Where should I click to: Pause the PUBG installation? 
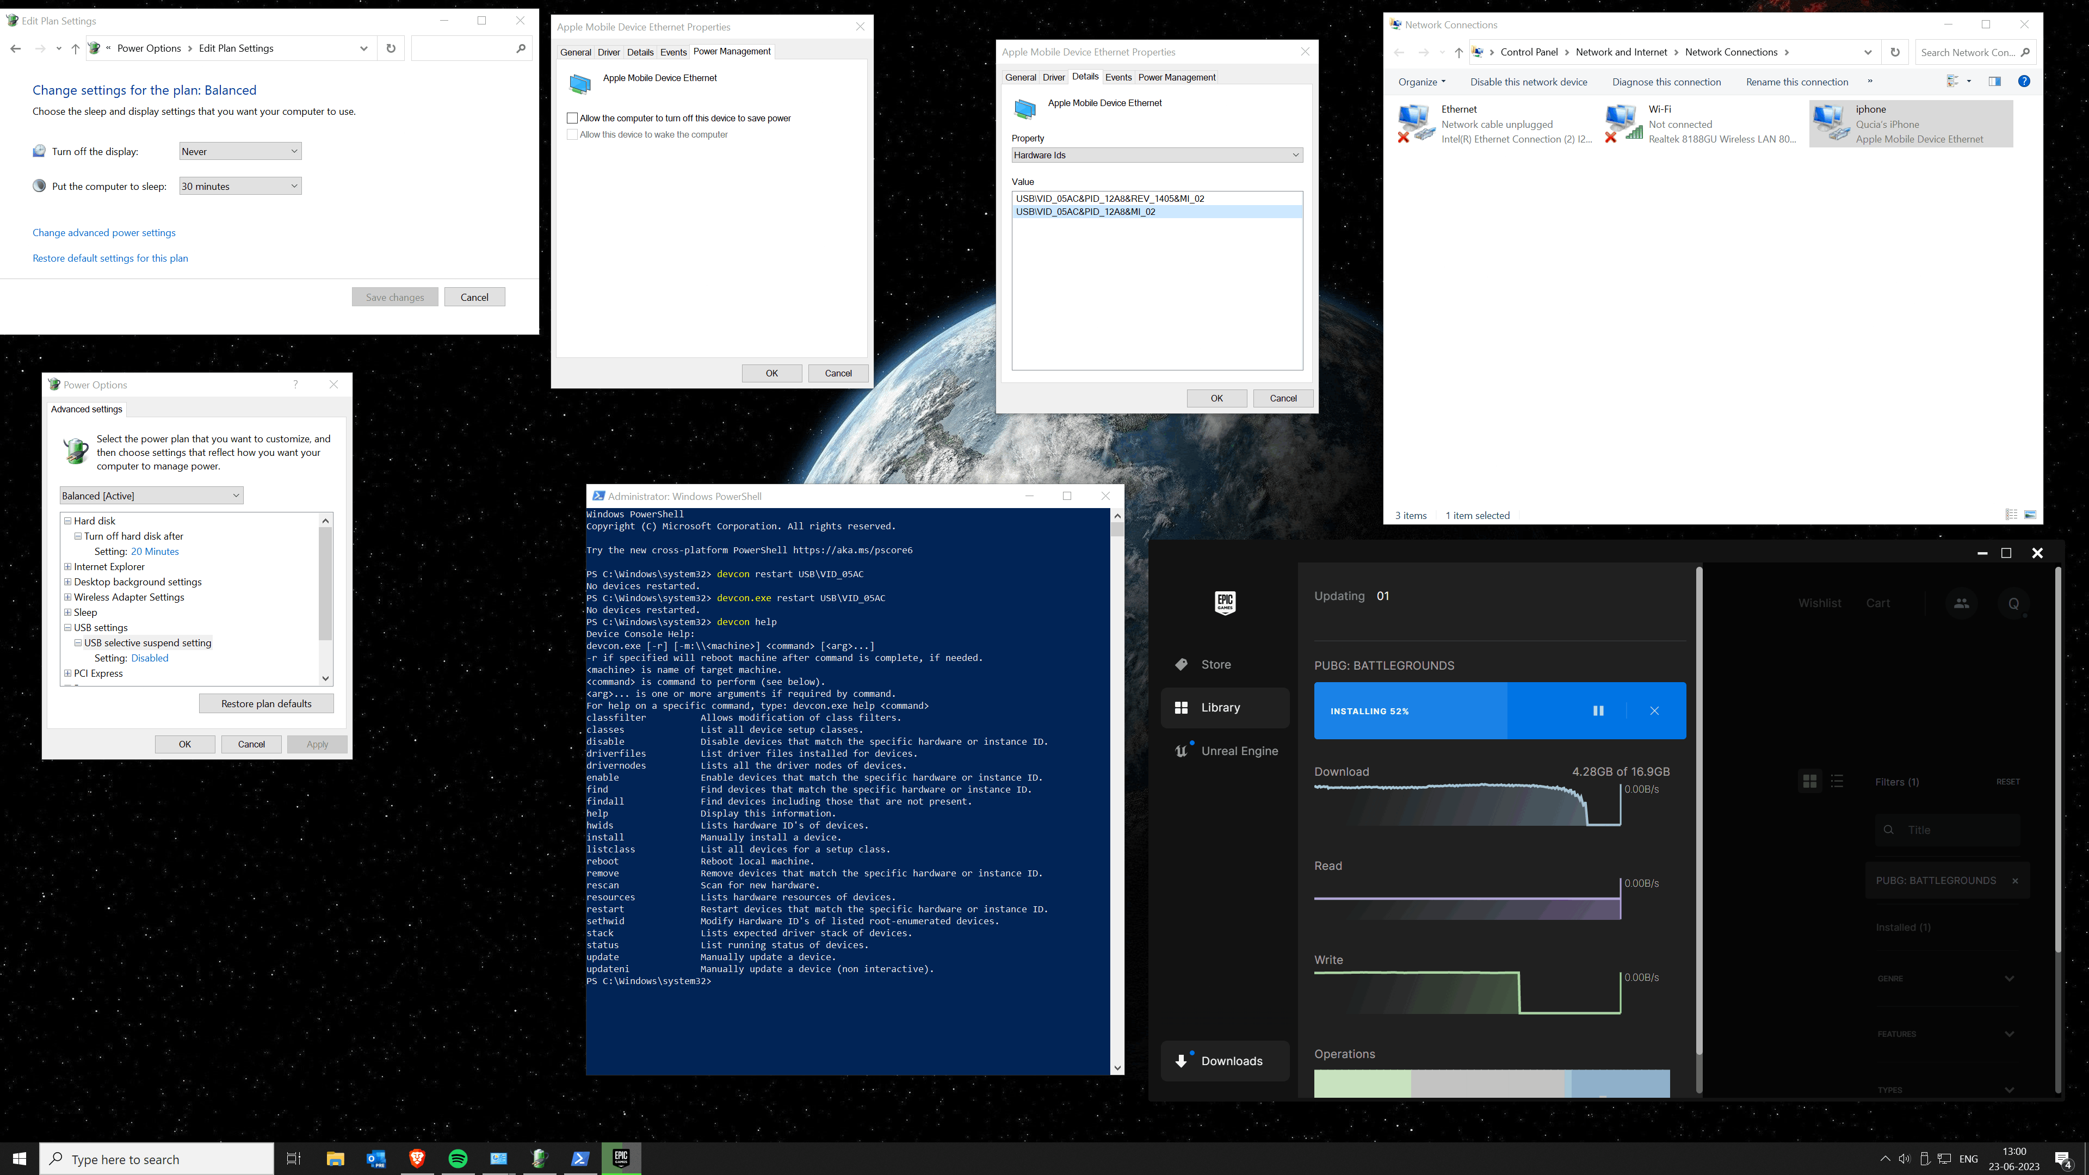click(1598, 710)
